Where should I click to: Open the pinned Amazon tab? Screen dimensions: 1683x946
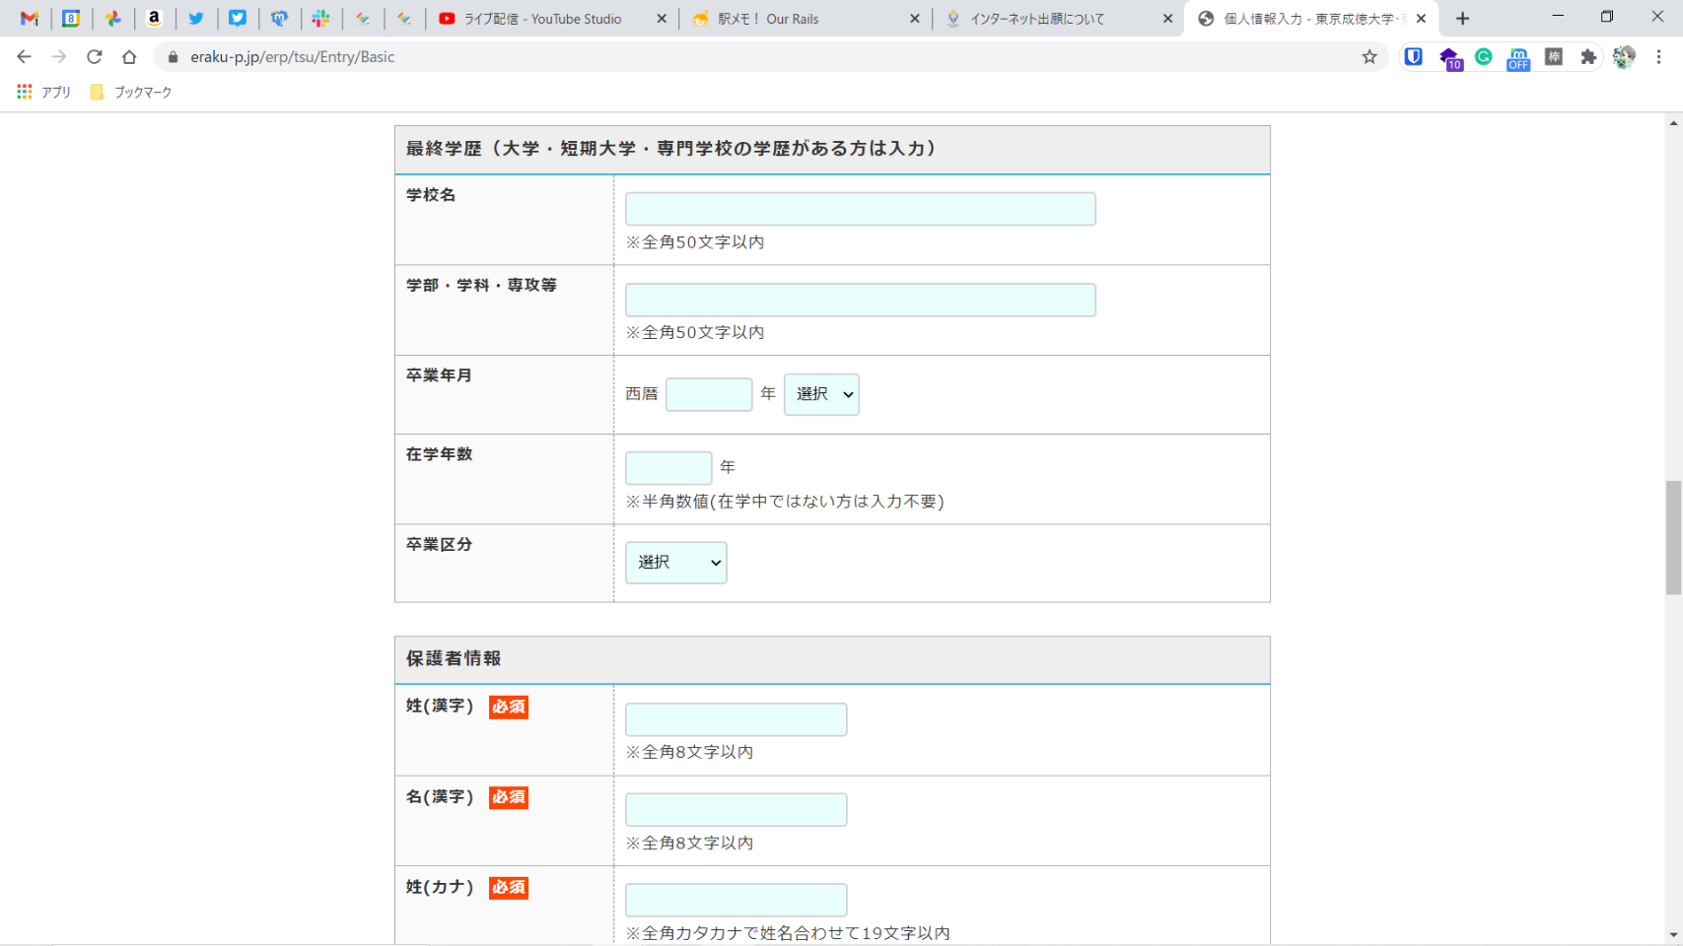154,19
